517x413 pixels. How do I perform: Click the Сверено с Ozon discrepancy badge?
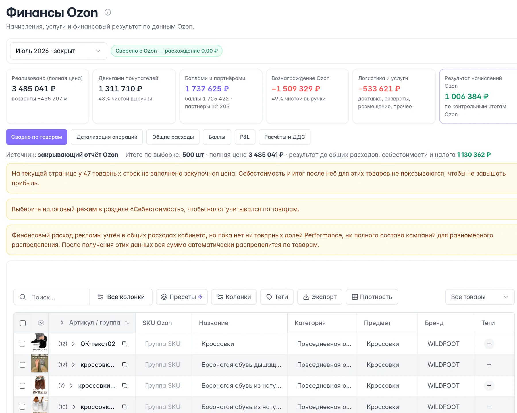[x=167, y=51]
